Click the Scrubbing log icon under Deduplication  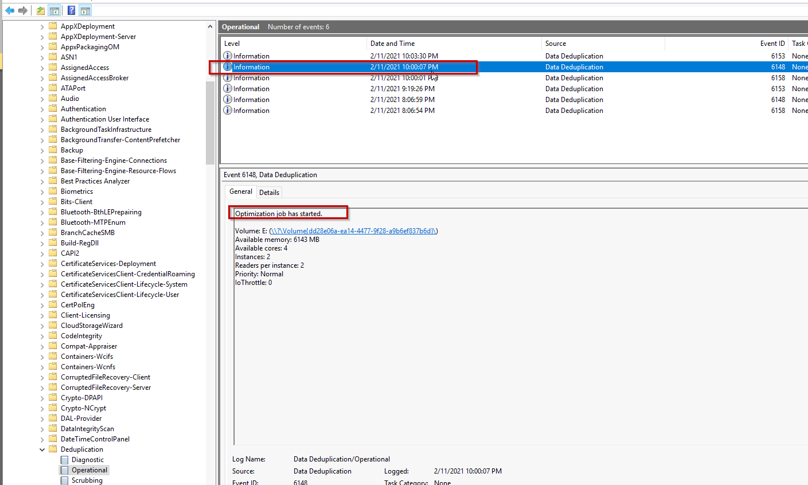coord(64,480)
